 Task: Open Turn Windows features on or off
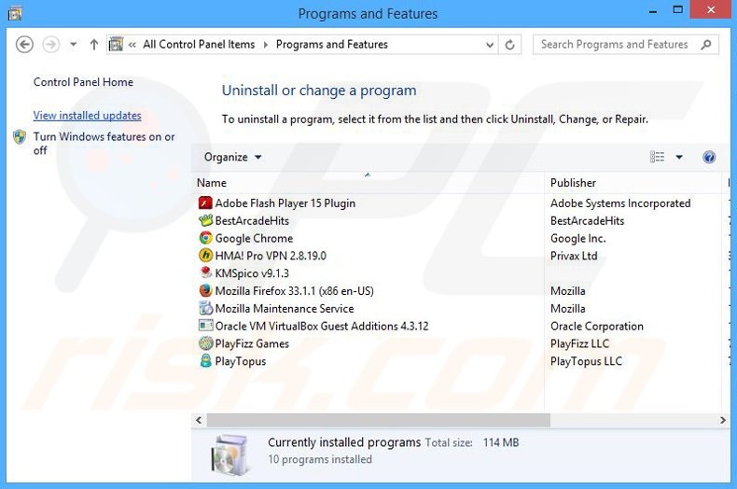pos(104,144)
